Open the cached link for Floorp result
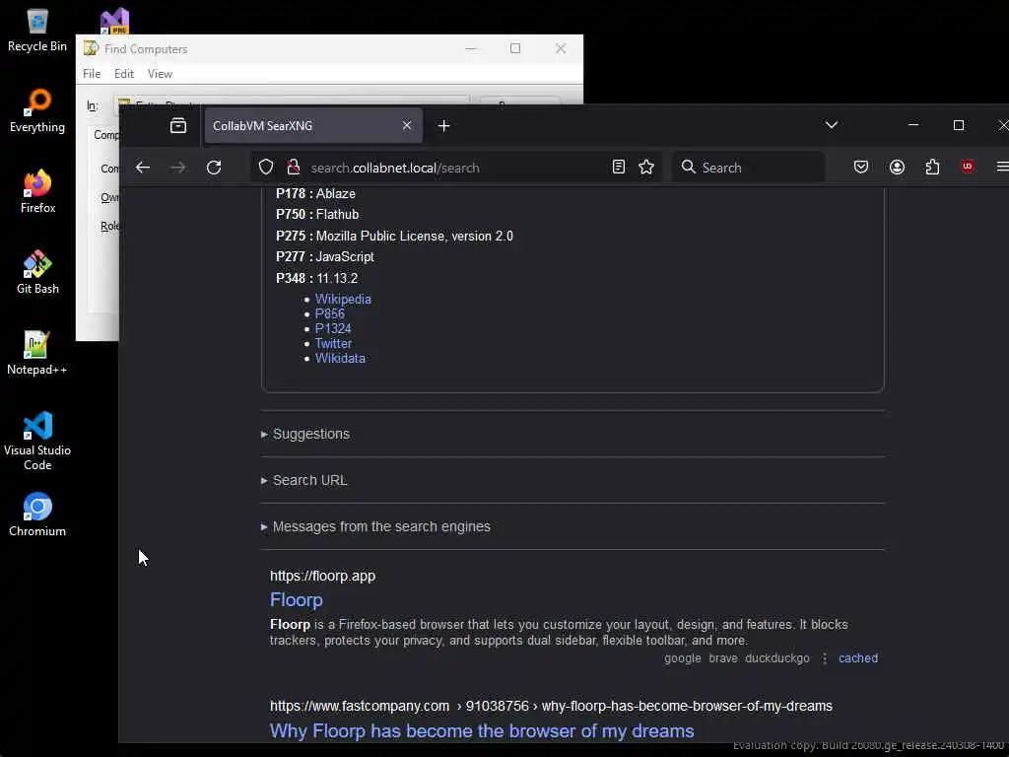This screenshot has height=757, width=1009. (858, 657)
